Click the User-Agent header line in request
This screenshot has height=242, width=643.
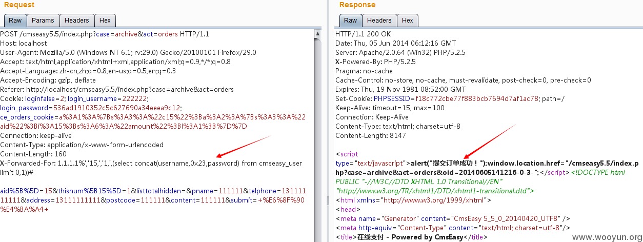pos(128,53)
